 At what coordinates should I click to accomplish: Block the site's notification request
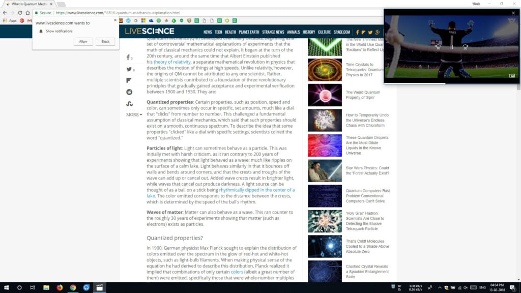pyautogui.click(x=105, y=42)
